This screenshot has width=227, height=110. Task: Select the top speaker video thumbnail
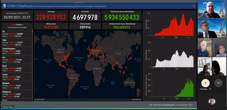point(212,9)
